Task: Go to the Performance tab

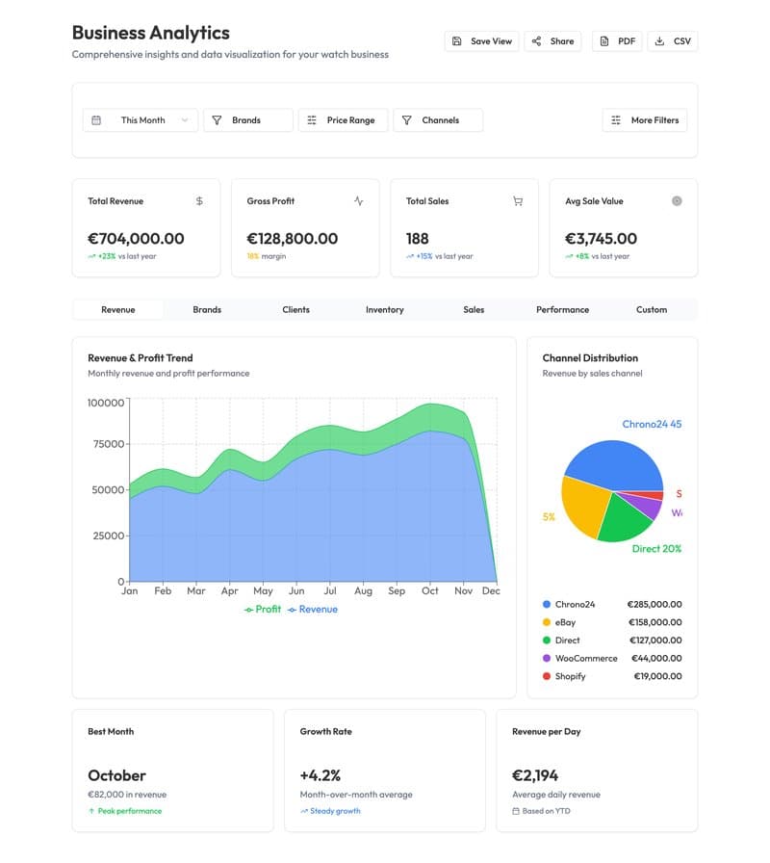Action: click(563, 310)
